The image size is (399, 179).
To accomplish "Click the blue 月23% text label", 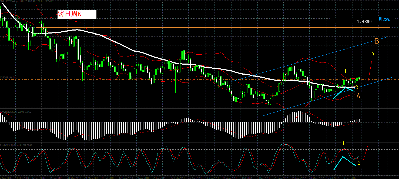I will coord(384,19).
